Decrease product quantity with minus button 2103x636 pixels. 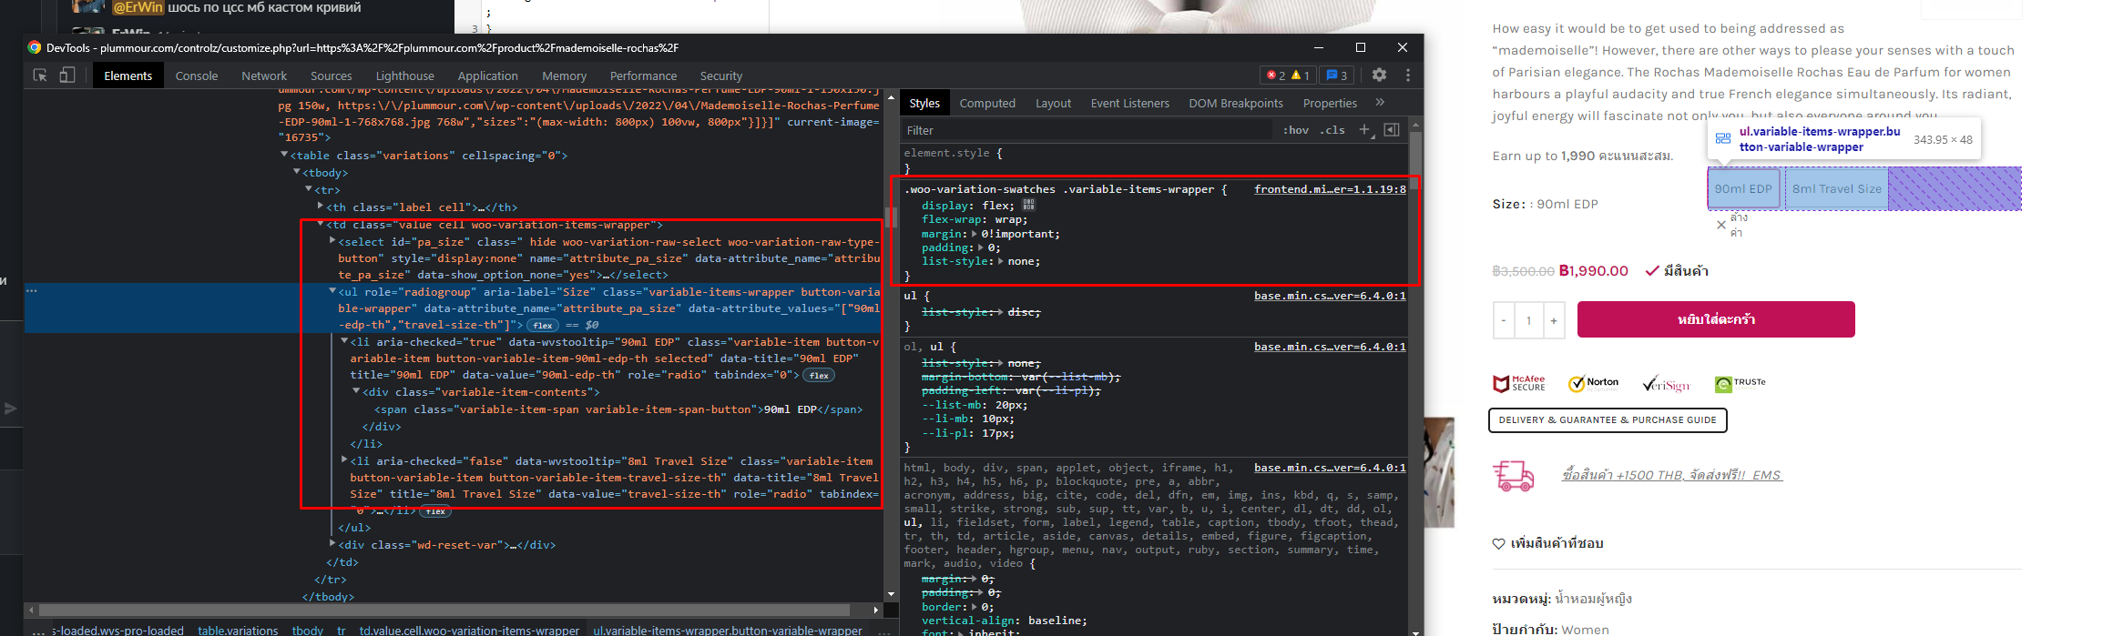pyautogui.click(x=1503, y=320)
